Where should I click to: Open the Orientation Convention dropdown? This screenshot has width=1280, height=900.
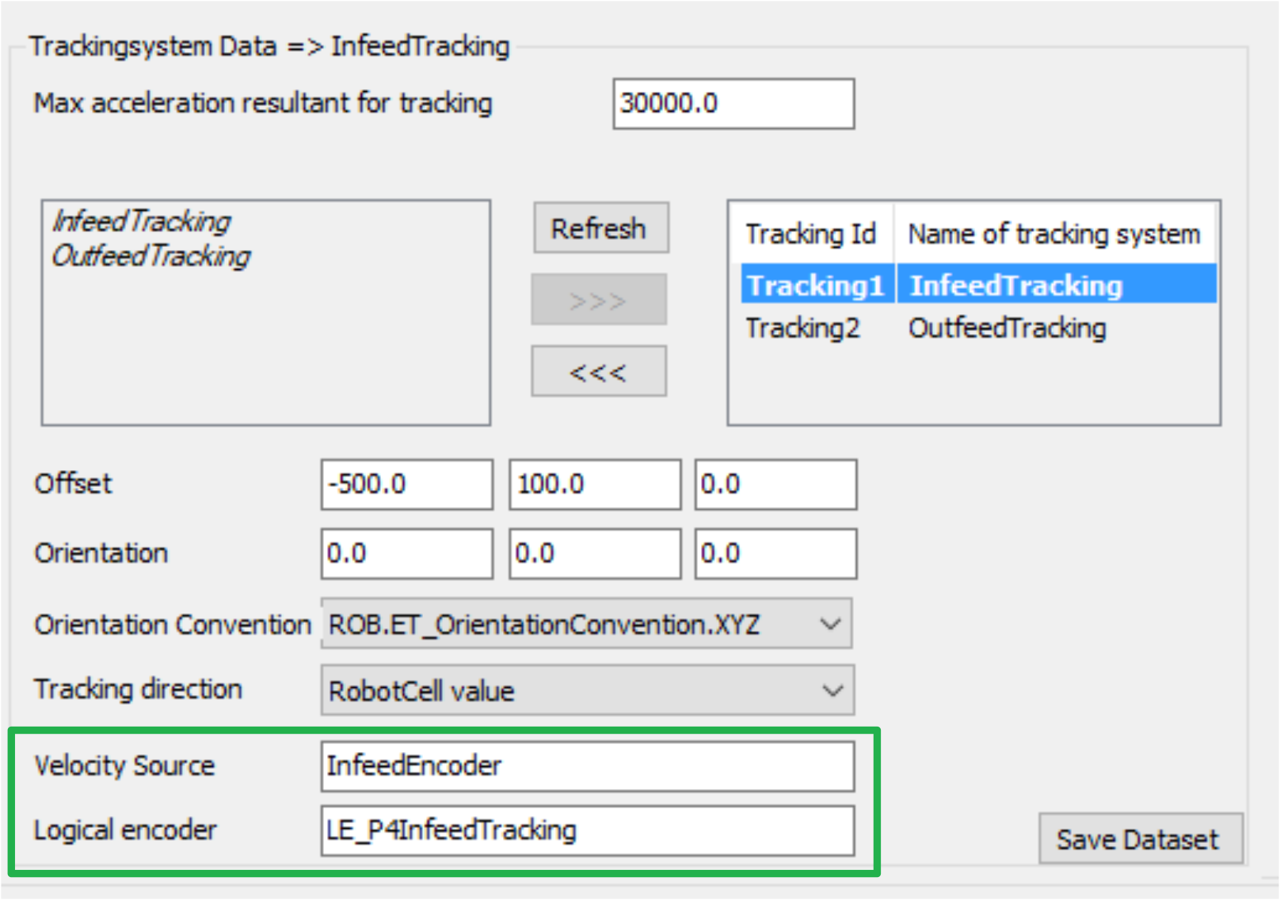(x=586, y=623)
